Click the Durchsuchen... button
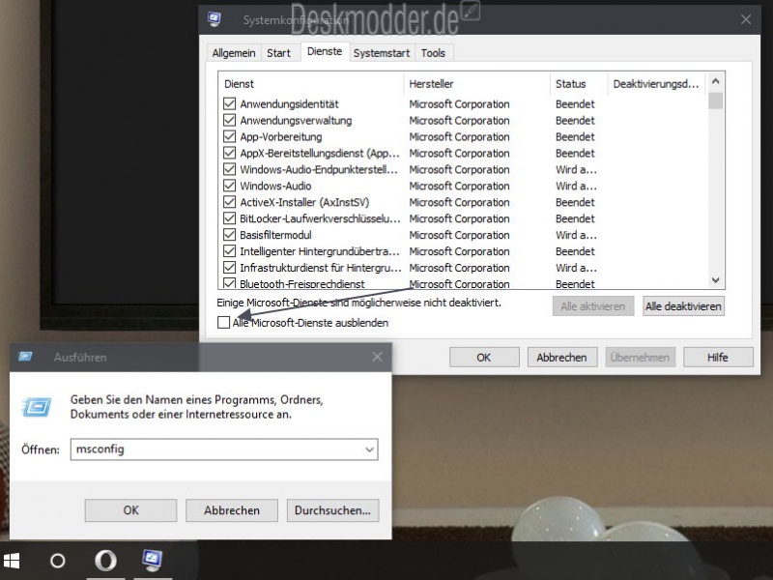Viewport: 773px width, 580px height. pos(333,510)
